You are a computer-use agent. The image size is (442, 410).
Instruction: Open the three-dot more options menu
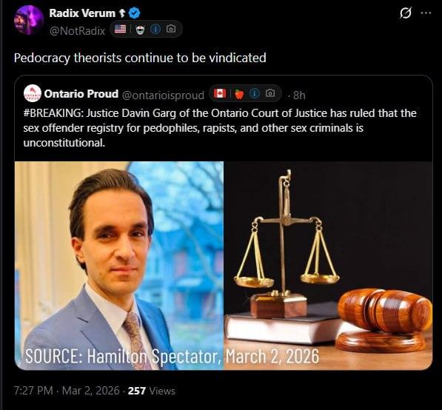tap(426, 13)
